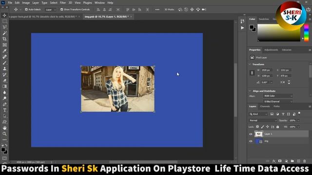
Task: Collapse the Transform section
Action: (x=250, y=64)
